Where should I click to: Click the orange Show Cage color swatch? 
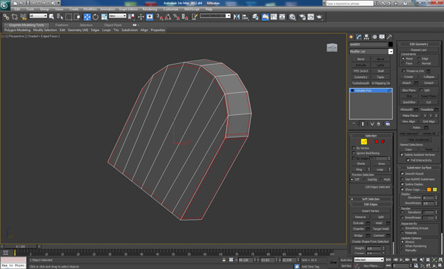tap(429, 189)
